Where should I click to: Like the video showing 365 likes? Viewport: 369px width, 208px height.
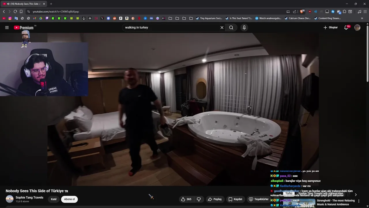(x=186, y=199)
